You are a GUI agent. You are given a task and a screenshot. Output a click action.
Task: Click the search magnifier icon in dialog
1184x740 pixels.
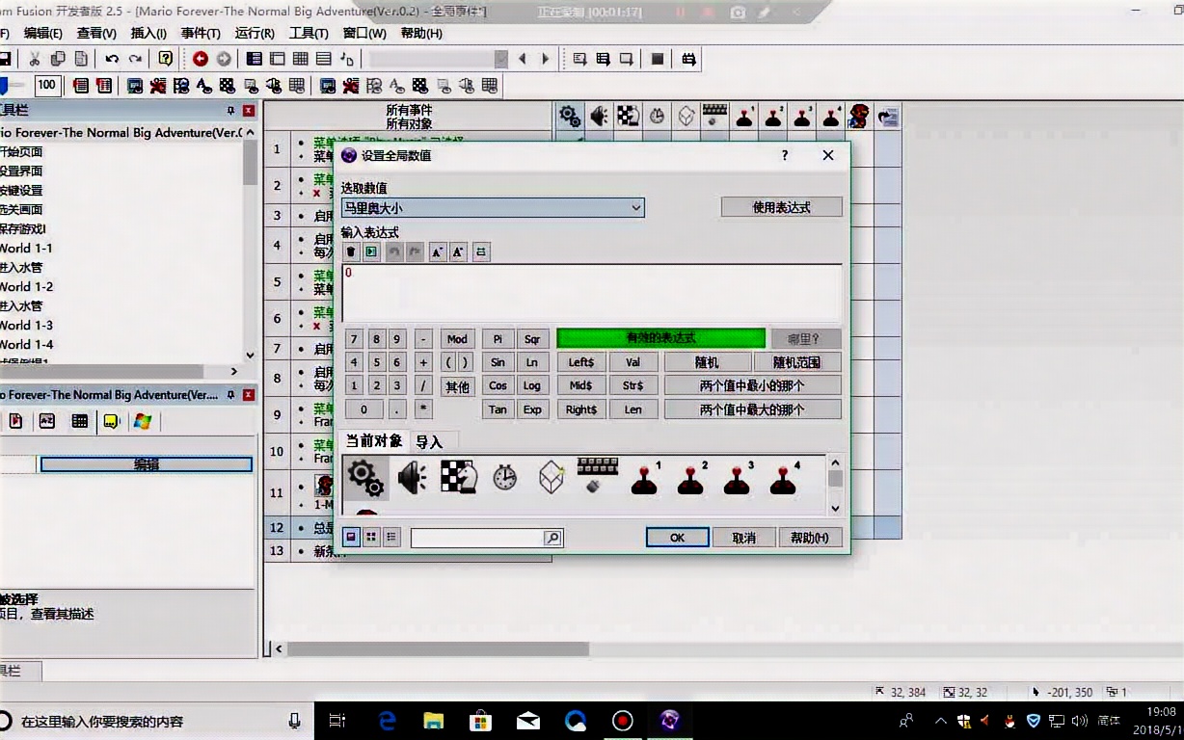pos(552,538)
